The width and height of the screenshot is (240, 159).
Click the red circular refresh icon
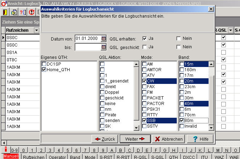tap(31, 12)
